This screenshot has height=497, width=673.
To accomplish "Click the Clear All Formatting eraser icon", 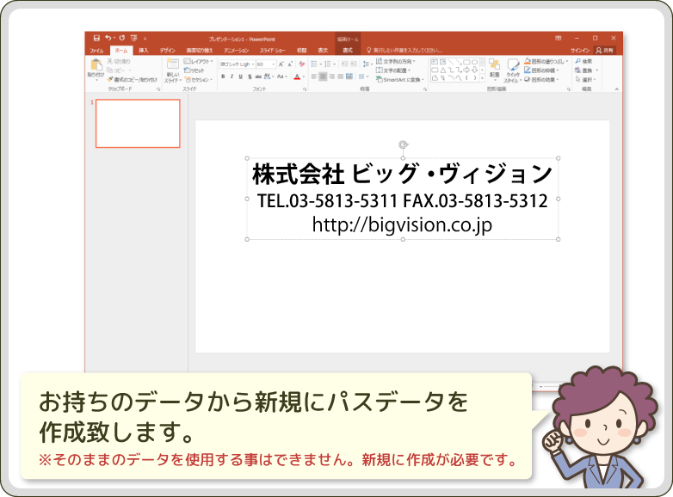I will [302, 64].
